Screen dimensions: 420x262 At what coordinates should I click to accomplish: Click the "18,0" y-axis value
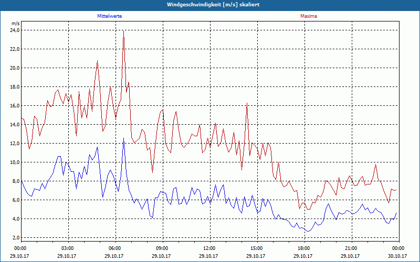point(15,87)
